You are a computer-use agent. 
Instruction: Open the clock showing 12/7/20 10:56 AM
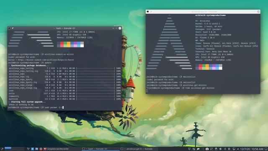click(252, 149)
